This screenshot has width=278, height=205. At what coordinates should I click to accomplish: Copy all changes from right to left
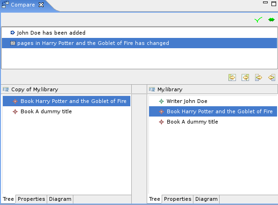[271, 77]
